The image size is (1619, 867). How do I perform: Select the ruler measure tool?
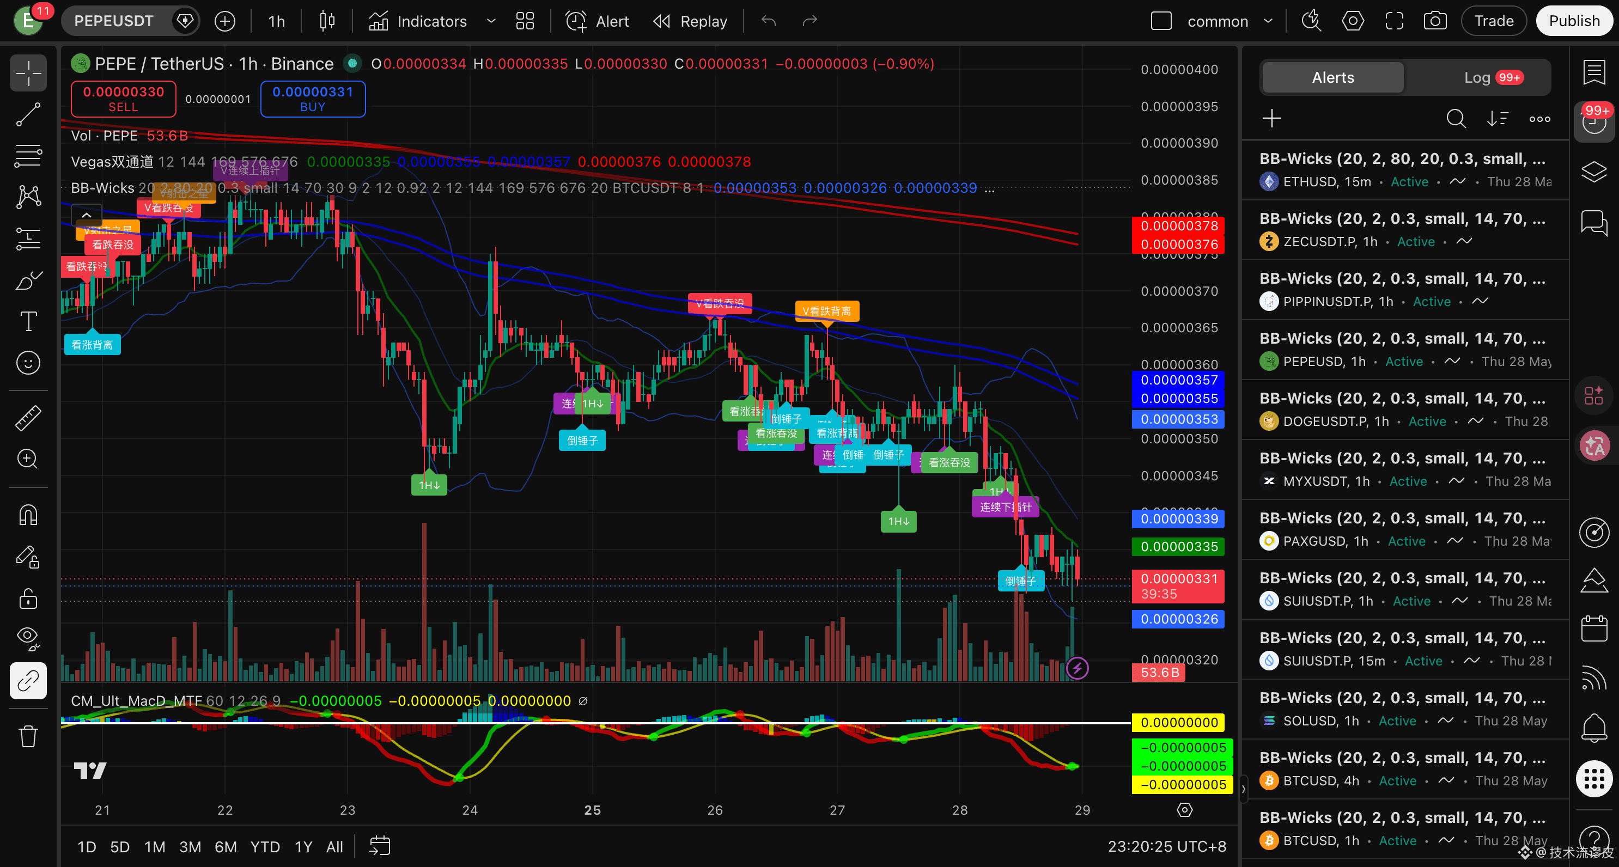pyautogui.click(x=28, y=418)
